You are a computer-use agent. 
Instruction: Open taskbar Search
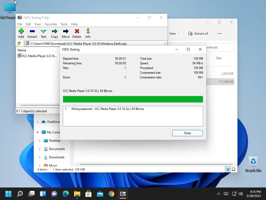20,194
